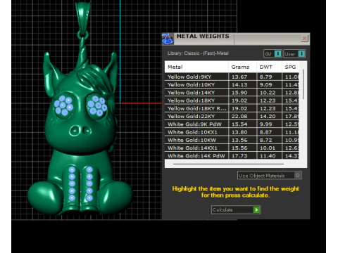This screenshot has height=253, width=338.
Task: Click the DWT column header
Action: 269,67
